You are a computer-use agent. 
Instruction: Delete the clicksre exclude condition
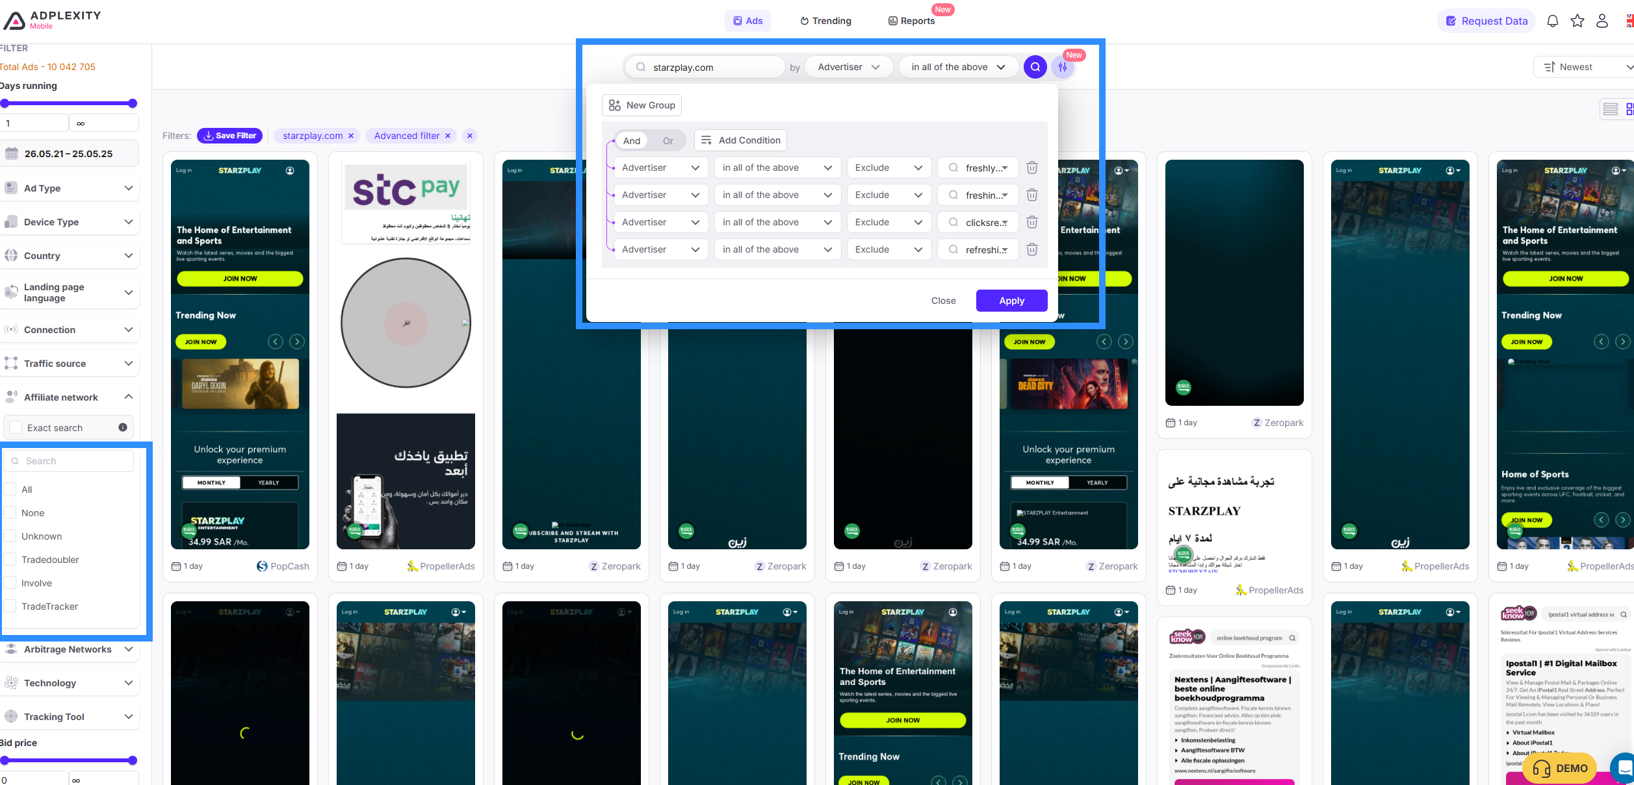pos(1031,222)
